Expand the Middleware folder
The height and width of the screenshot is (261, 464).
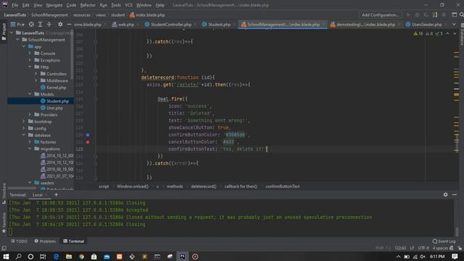pyautogui.click(x=36, y=80)
